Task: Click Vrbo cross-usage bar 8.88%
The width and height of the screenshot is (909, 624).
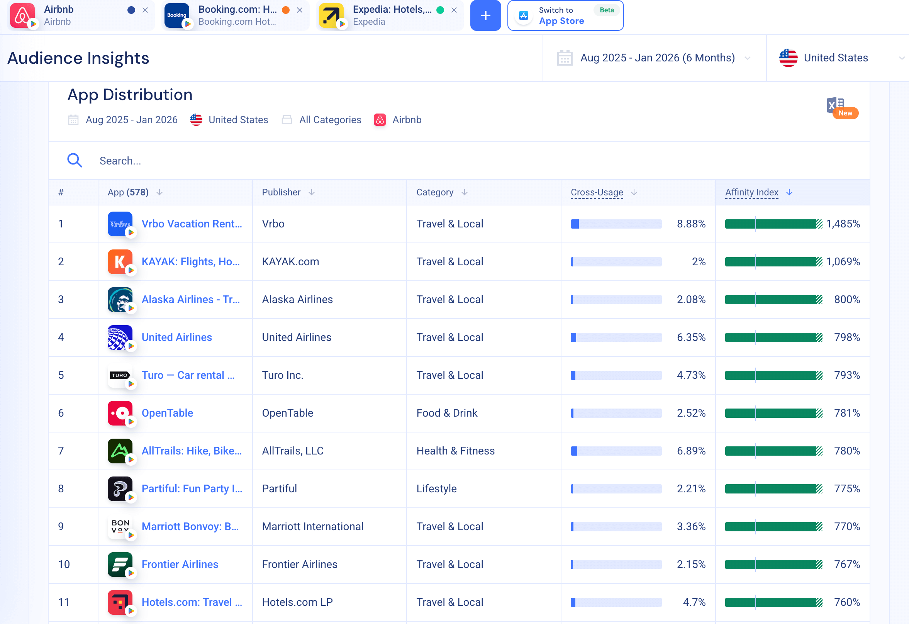Action: point(616,224)
